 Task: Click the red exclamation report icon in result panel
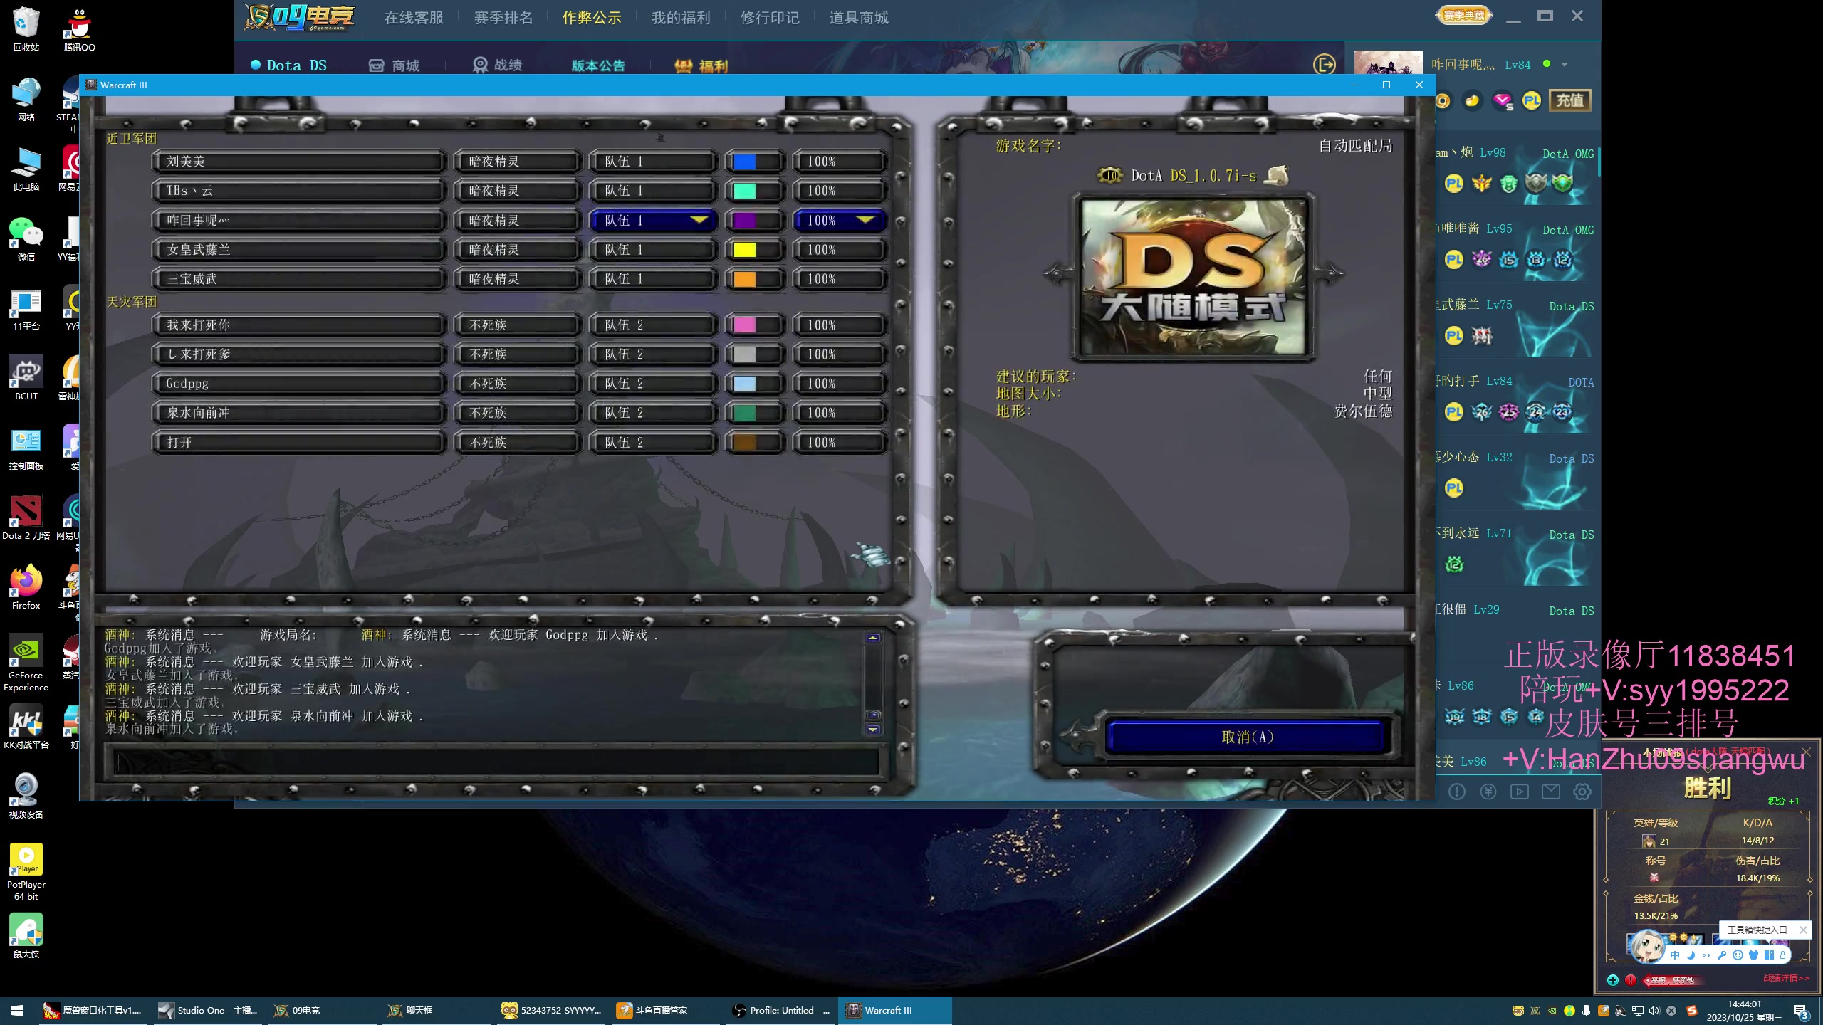click(1631, 980)
